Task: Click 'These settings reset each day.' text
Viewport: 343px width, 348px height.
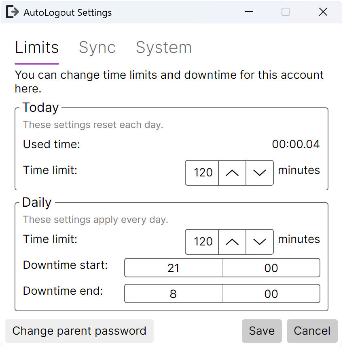Action: click(93, 125)
